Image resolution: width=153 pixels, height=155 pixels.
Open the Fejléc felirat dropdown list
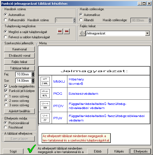point(147,33)
